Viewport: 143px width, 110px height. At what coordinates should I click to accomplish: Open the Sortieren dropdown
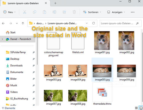92,12
